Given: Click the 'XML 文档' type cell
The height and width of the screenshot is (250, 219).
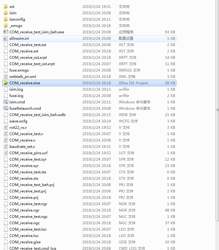Looking at the screenshot, I should (127, 77).
